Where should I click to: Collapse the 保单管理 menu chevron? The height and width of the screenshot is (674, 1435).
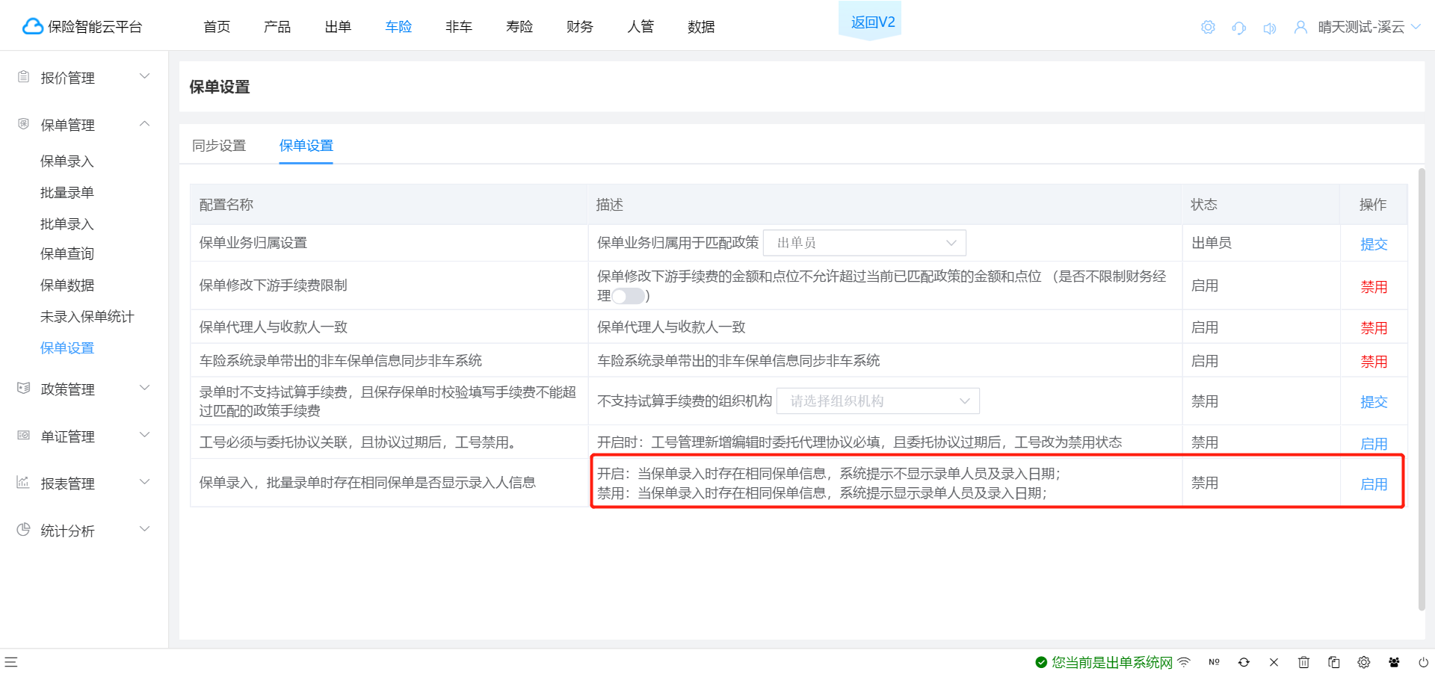[x=145, y=123]
